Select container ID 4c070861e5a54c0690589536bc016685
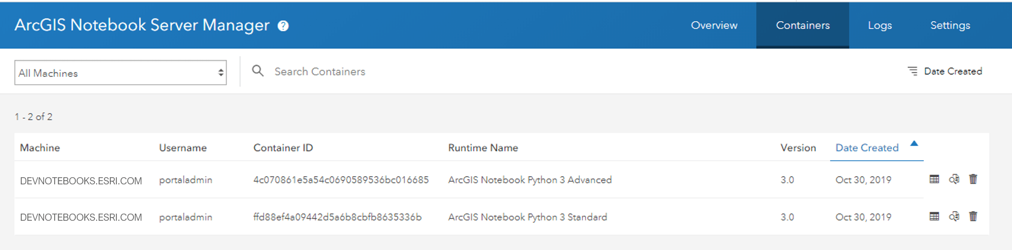The image size is (1012, 250). tap(341, 180)
